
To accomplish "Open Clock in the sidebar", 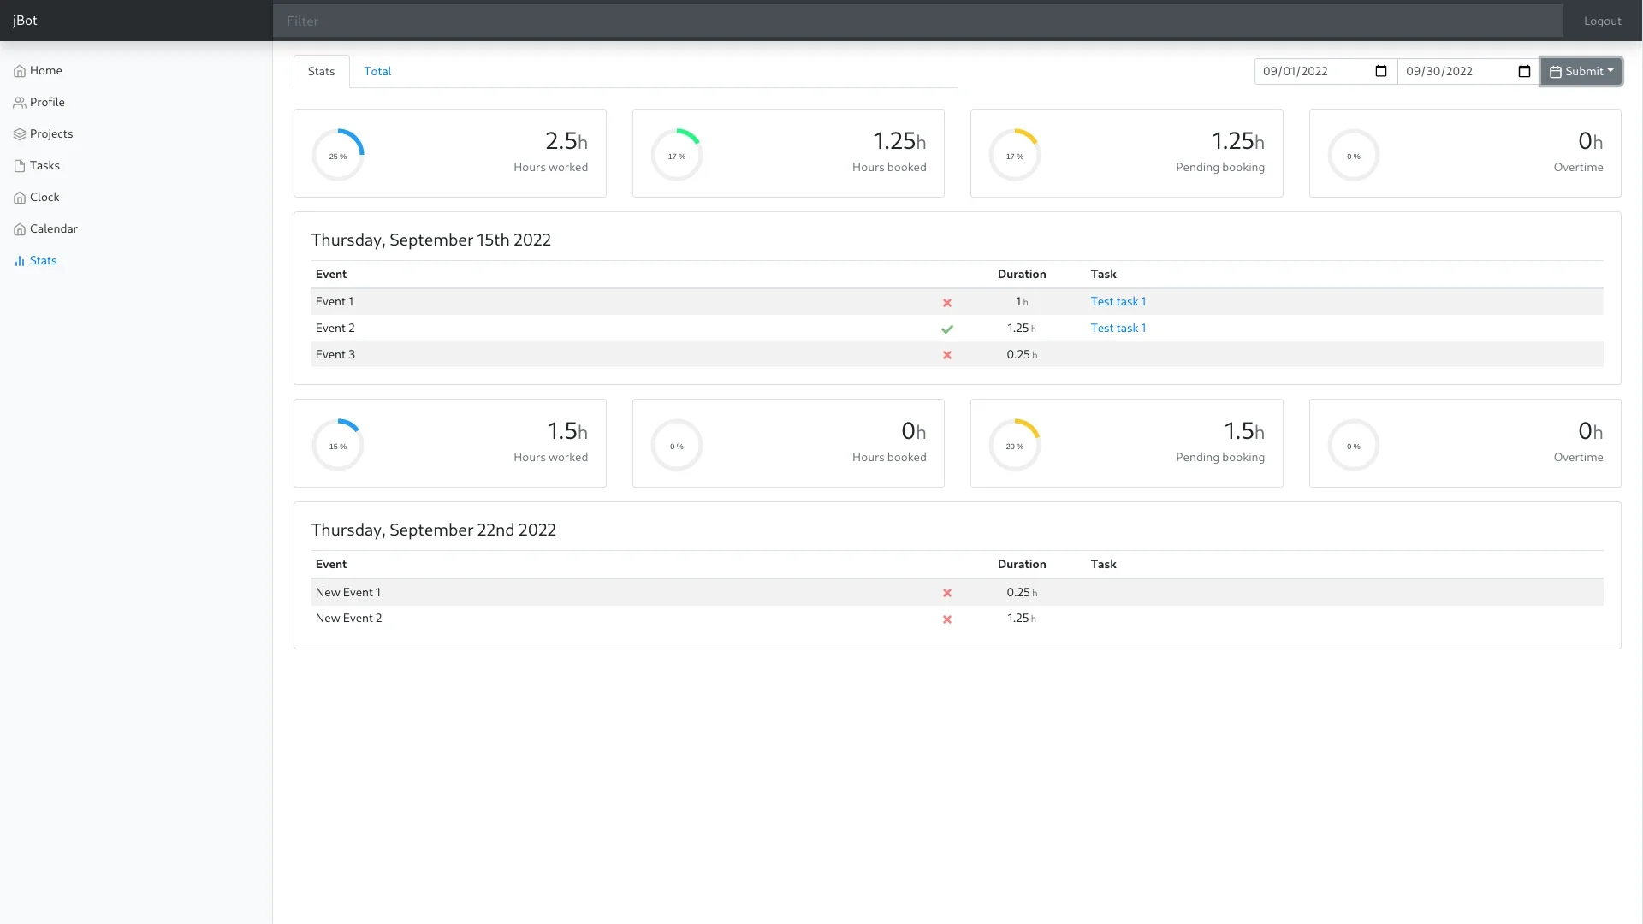I will (44, 197).
